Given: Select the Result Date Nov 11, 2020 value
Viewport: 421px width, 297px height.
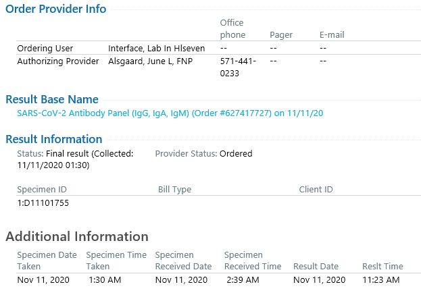Looking at the screenshot, I should tap(319, 280).
